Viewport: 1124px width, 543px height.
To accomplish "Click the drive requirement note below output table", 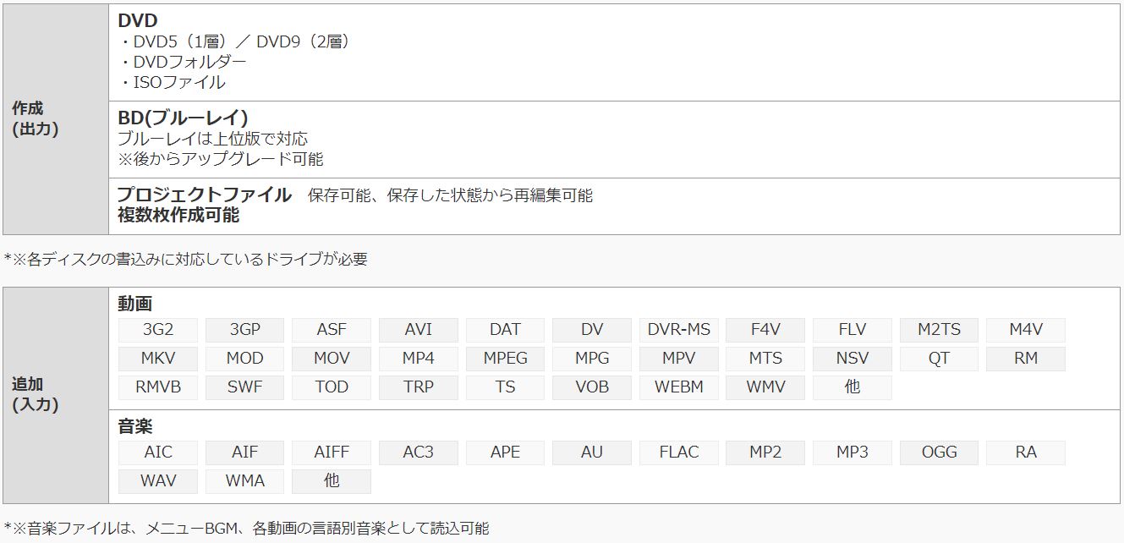I will click(186, 260).
